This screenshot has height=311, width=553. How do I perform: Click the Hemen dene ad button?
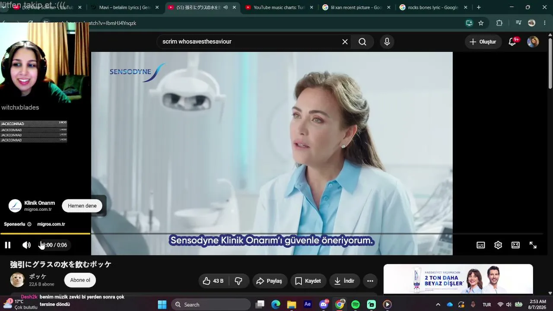click(x=82, y=206)
